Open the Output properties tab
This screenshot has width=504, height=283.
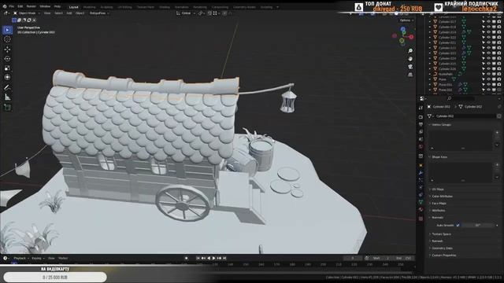421,124
